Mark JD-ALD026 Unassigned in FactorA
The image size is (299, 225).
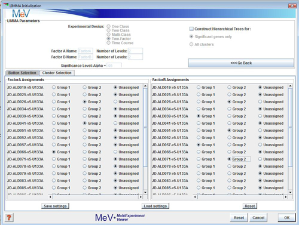click(115, 101)
